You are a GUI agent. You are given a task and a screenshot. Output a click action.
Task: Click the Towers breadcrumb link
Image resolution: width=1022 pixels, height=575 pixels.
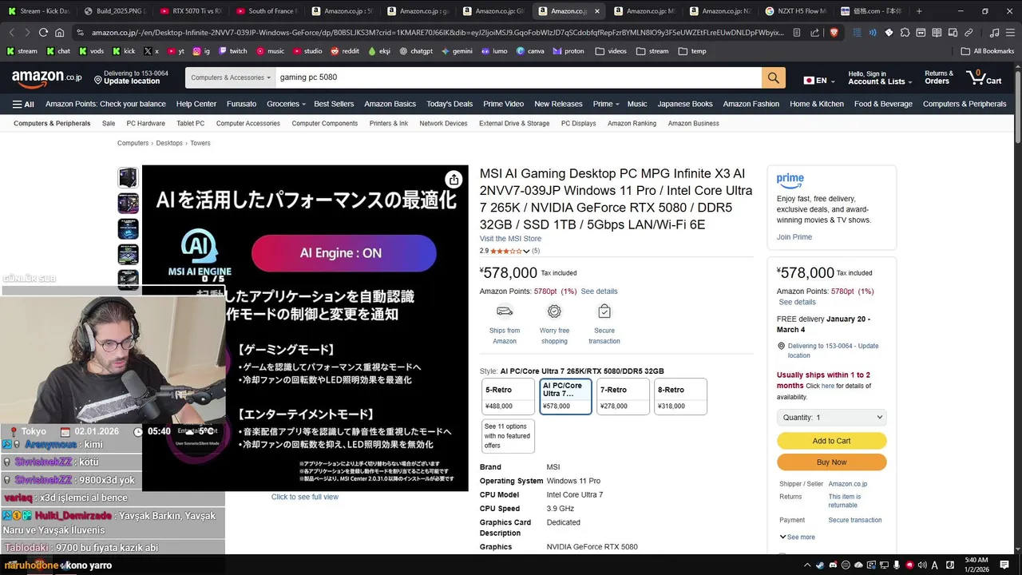(x=200, y=144)
